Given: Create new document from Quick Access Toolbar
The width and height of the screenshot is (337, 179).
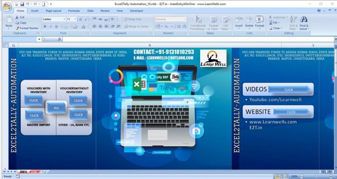Looking at the screenshot, I should click(x=43, y=4).
